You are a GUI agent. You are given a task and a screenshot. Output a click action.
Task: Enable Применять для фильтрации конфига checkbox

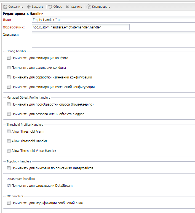click(9, 58)
